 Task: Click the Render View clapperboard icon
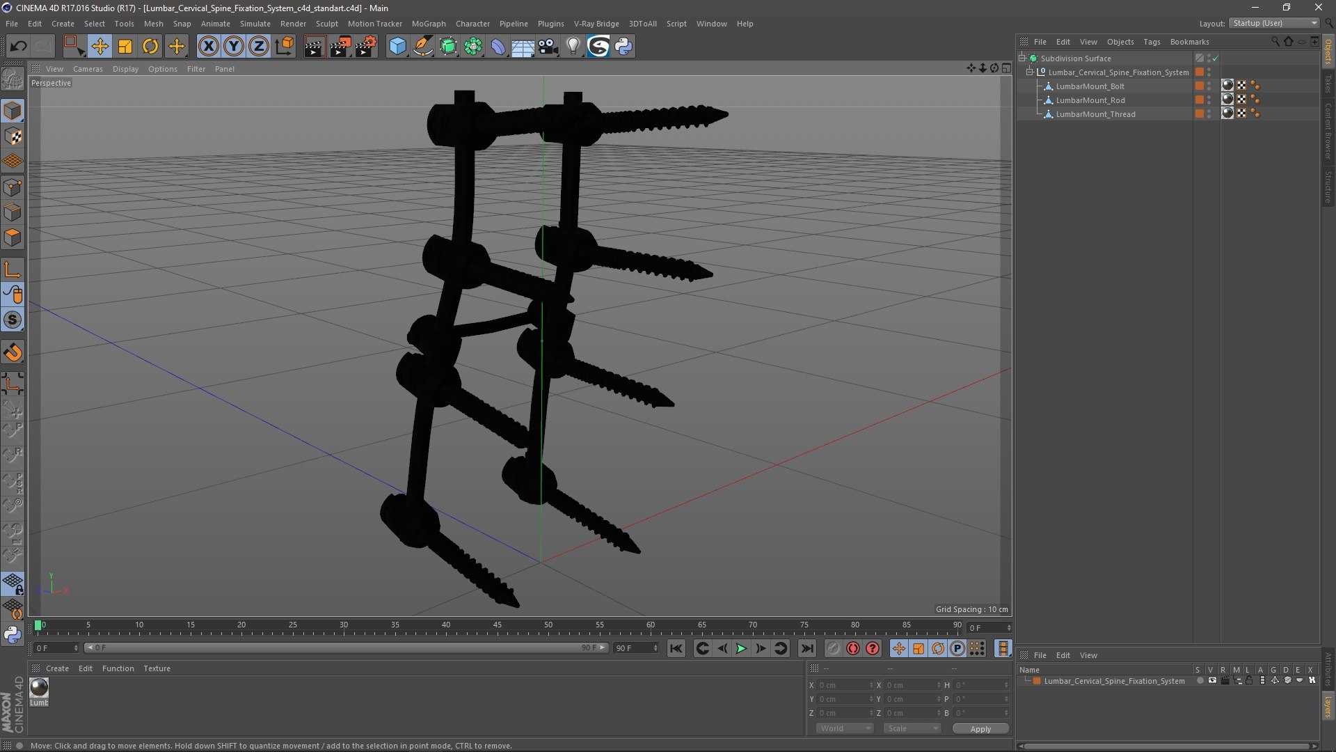click(x=315, y=47)
